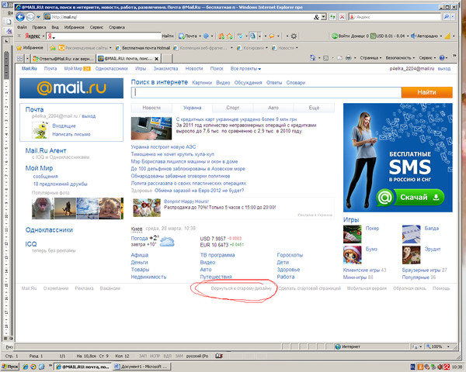Switch to Документ1 Microsoft Word taskbar button
This screenshot has width=466, height=372.
tap(141, 367)
